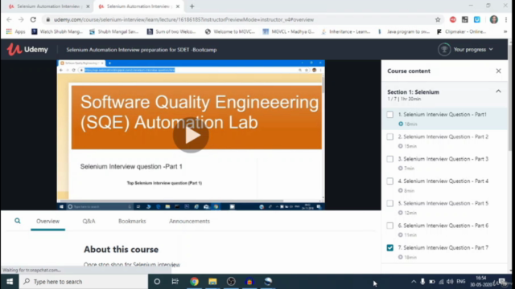This screenshot has width=515, height=289.
Task: Click the Windows taskbar search box
Action: pos(84,282)
